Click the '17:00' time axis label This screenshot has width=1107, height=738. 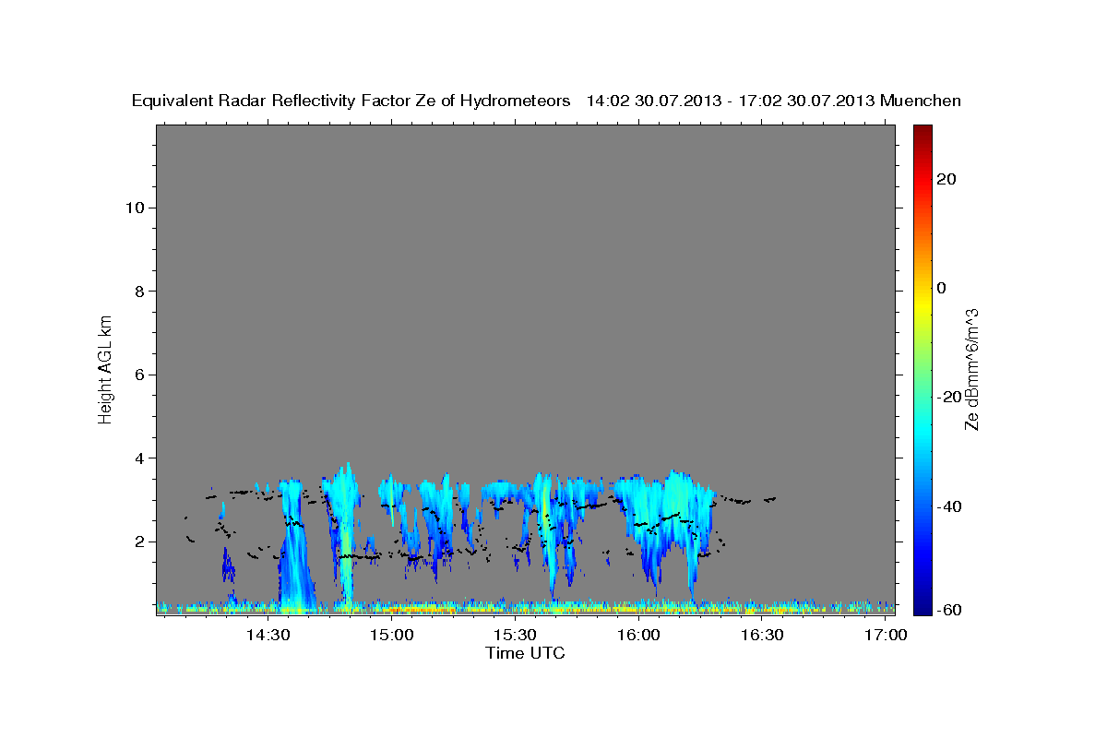pyautogui.click(x=886, y=636)
